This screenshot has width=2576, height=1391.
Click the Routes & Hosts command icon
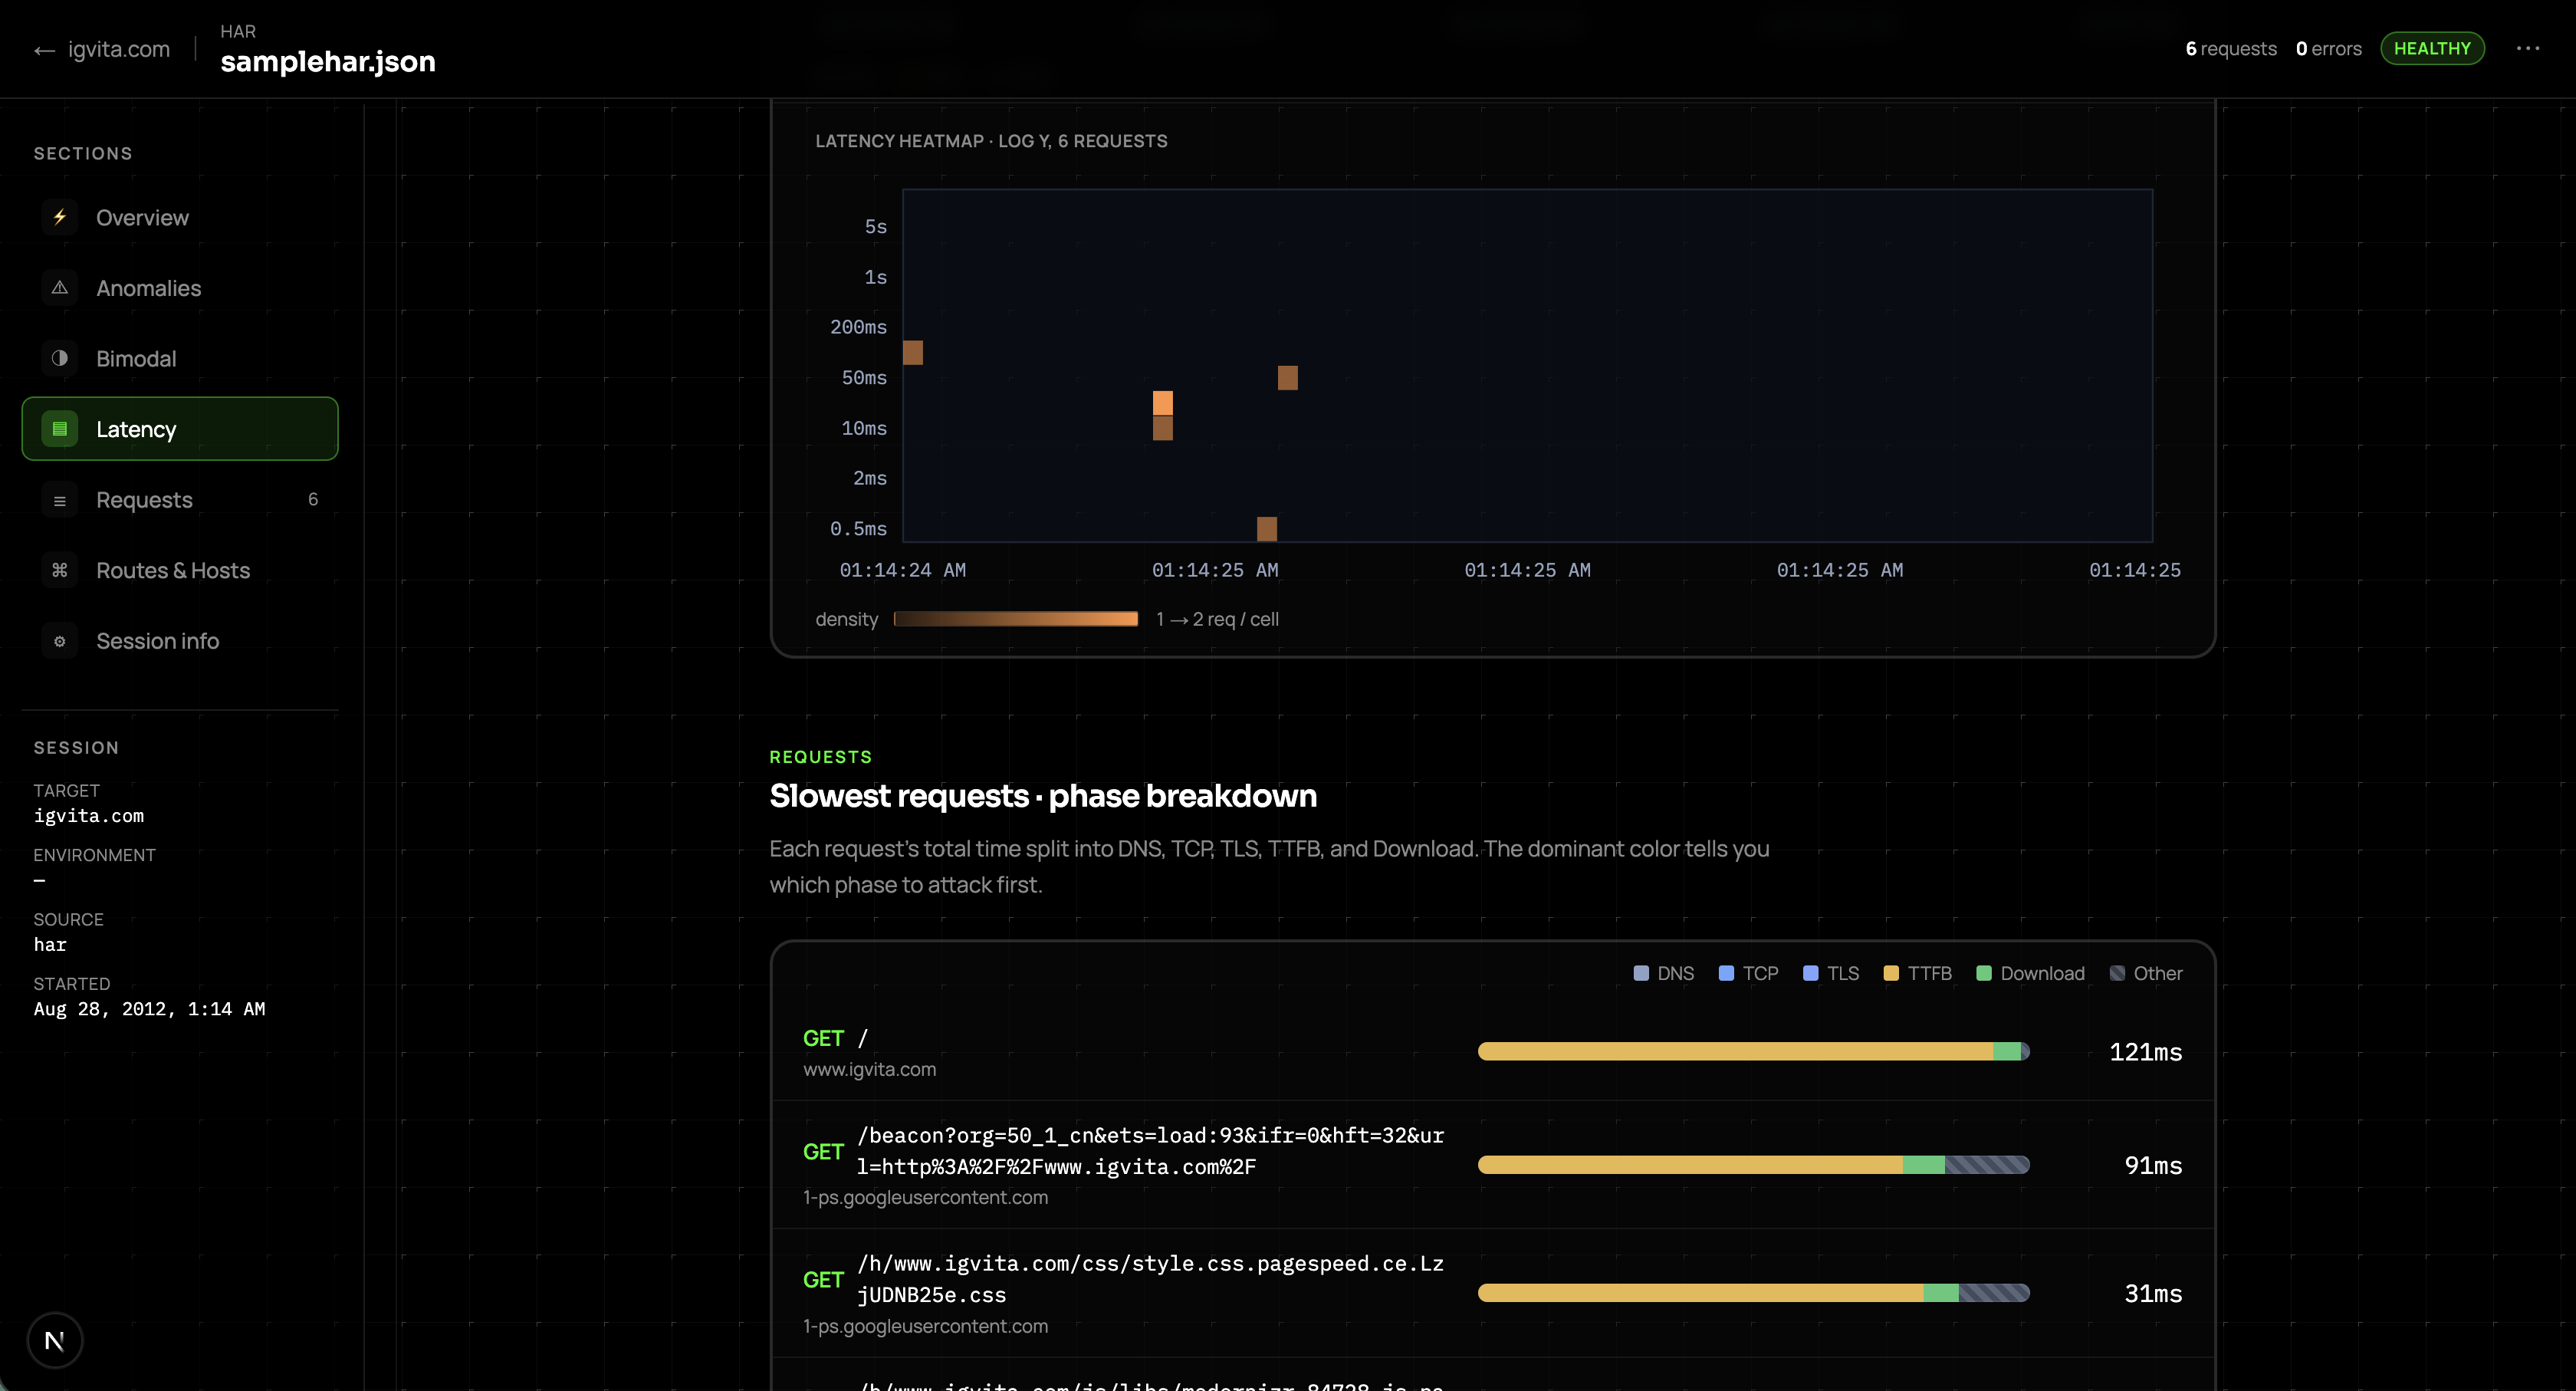pos(60,570)
